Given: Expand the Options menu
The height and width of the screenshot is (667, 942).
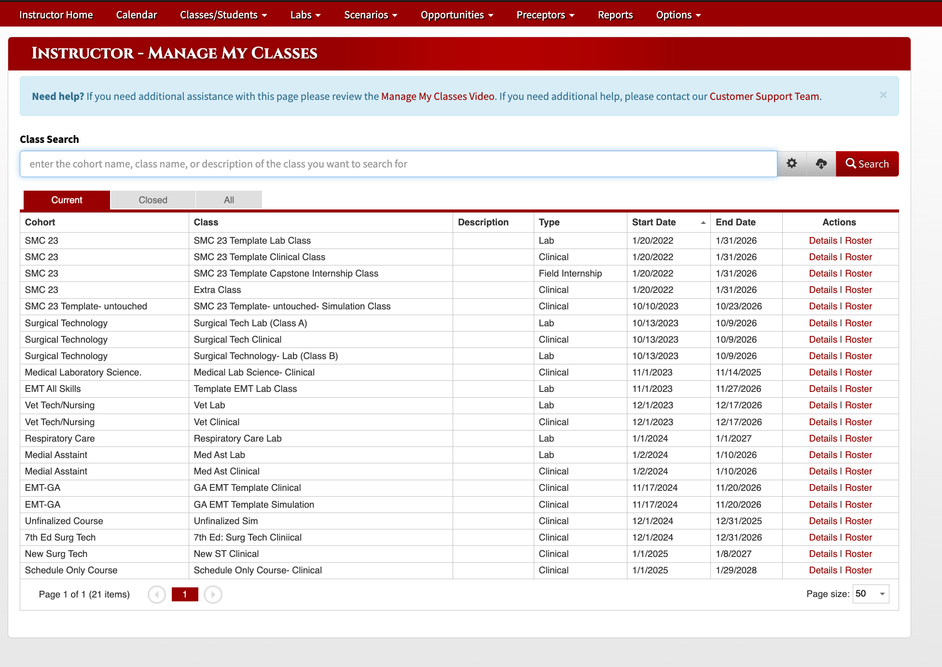Looking at the screenshot, I should tap(678, 15).
